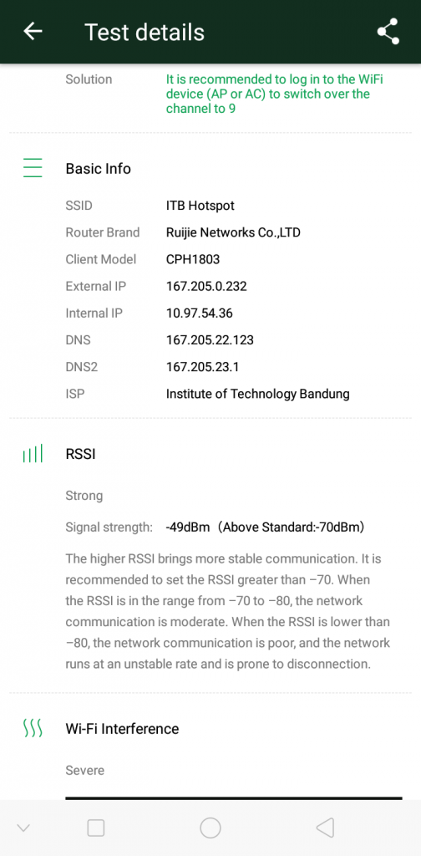Tap the Basic Info list icon
The width and height of the screenshot is (421, 856).
(33, 168)
